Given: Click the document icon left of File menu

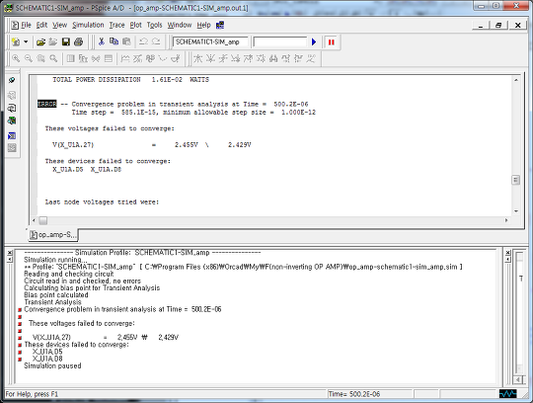Looking at the screenshot, I should pos(15,25).
